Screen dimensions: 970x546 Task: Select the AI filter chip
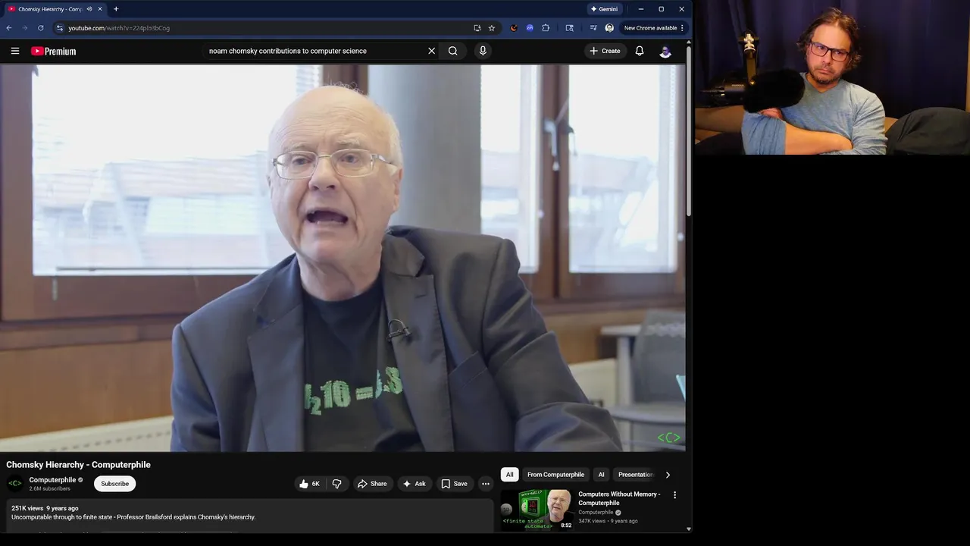coord(601,475)
